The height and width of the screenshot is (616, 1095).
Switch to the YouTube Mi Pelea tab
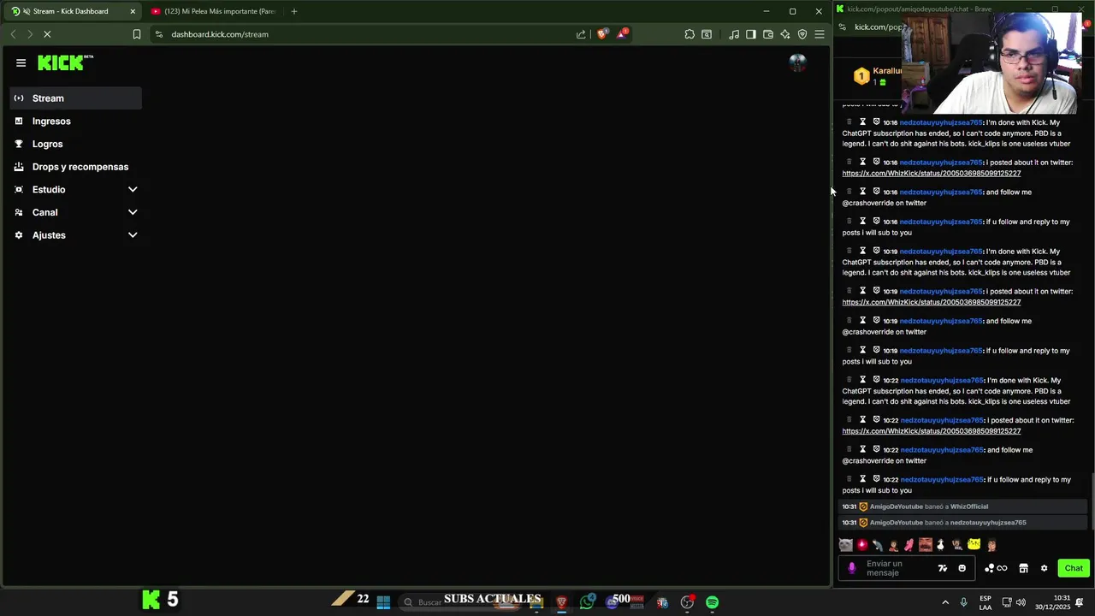[214, 11]
